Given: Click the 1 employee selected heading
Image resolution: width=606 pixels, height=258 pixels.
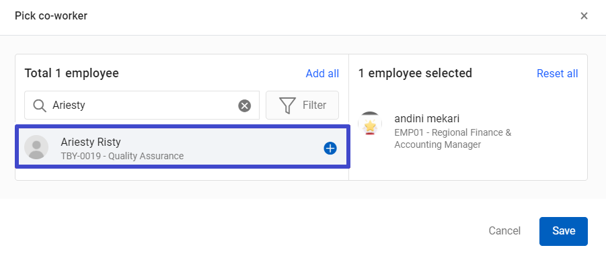Looking at the screenshot, I should 415,73.
